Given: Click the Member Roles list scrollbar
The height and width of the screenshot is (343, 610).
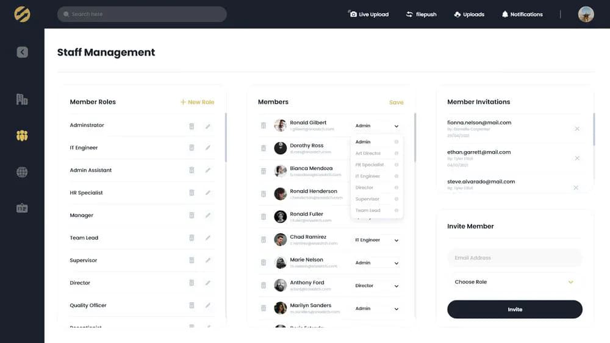Looking at the screenshot, I should pyautogui.click(x=226, y=138).
